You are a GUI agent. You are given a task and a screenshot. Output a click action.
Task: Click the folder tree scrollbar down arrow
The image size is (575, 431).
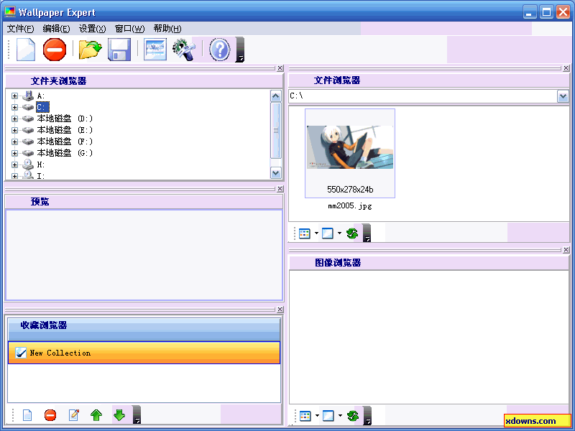tap(276, 172)
